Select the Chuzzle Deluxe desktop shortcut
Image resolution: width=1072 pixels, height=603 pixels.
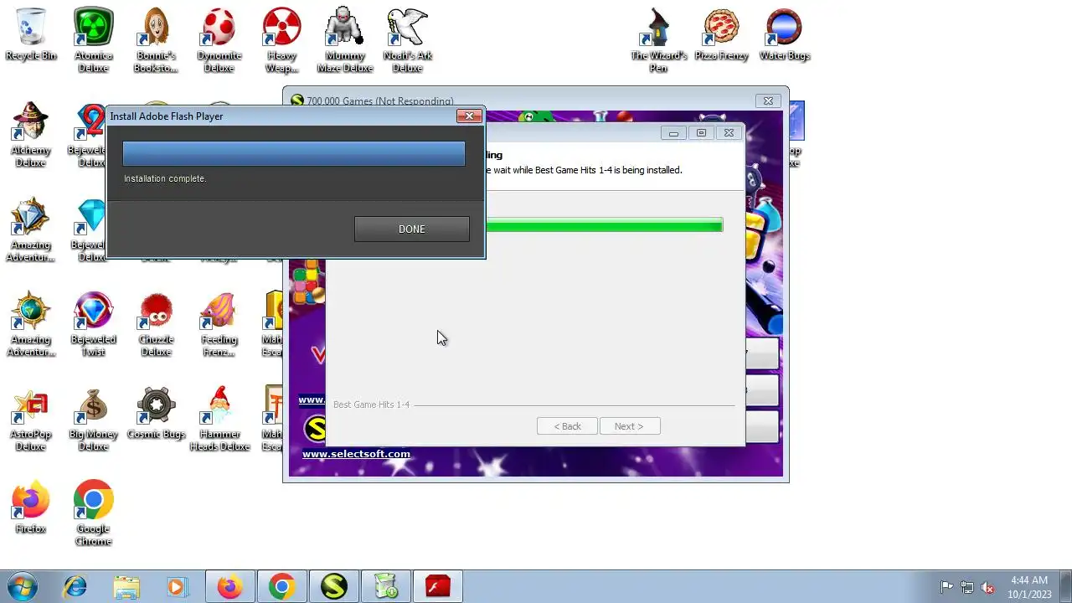[x=156, y=324]
